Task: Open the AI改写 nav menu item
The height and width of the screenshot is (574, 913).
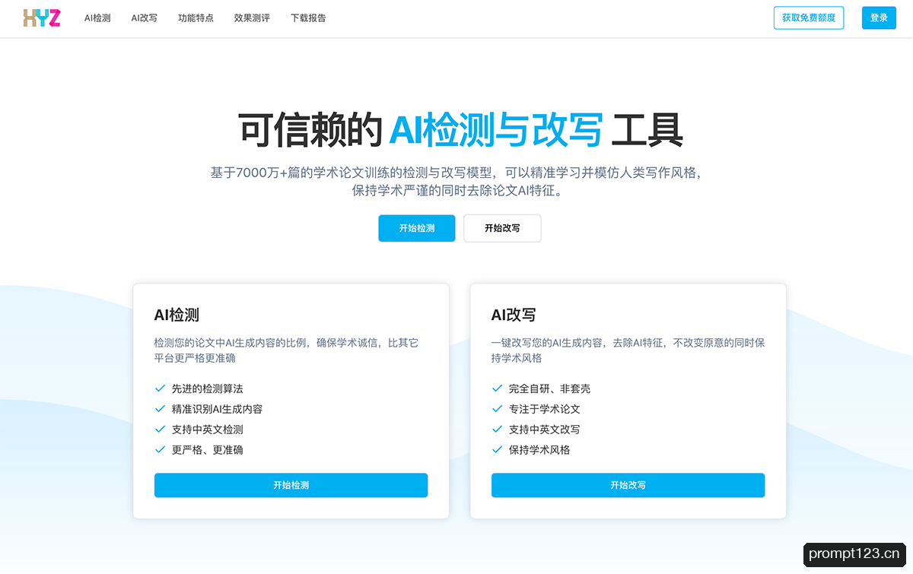Action: [x=144, y=18]
